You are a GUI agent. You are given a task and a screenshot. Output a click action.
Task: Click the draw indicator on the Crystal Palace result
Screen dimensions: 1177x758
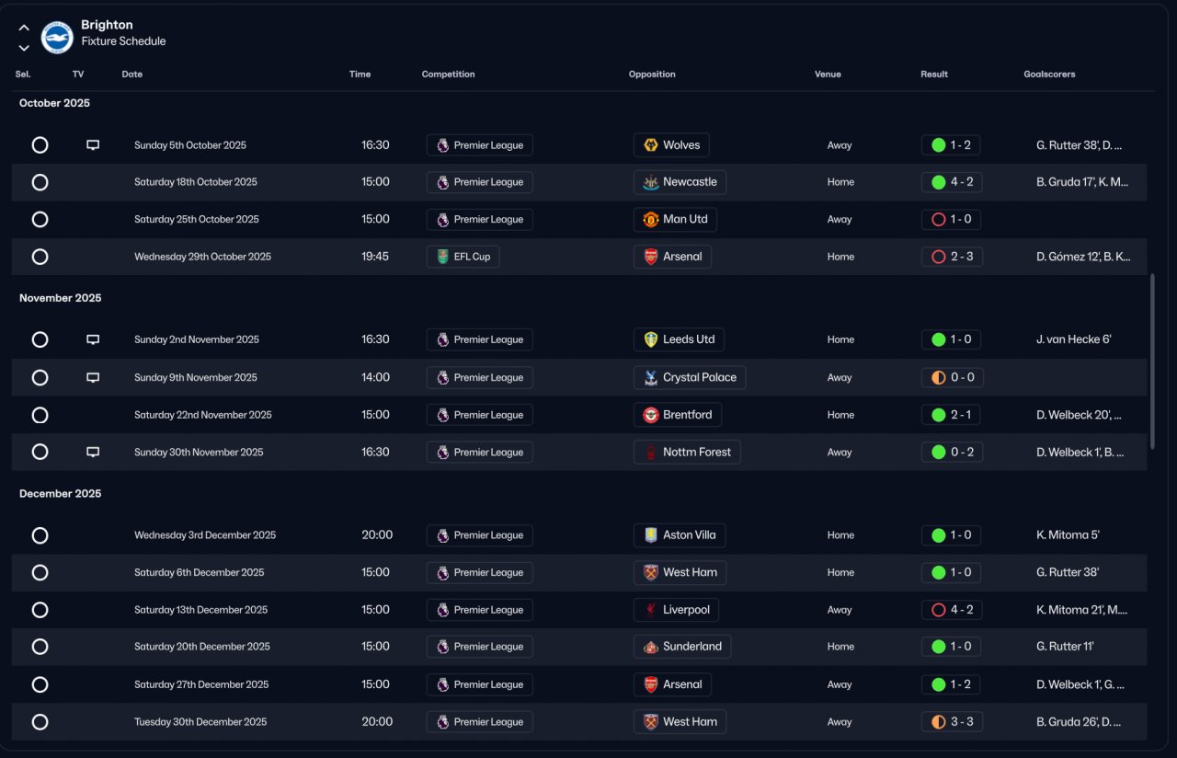coord(938,377)
